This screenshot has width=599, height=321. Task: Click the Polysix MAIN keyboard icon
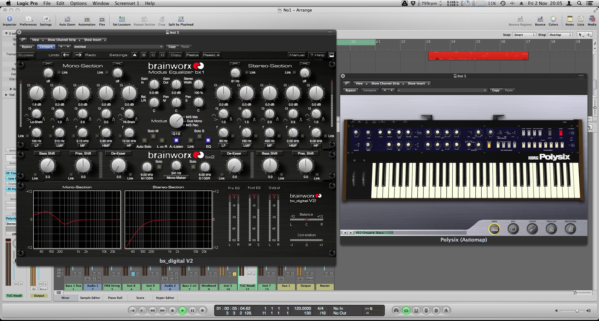(494, 229)
